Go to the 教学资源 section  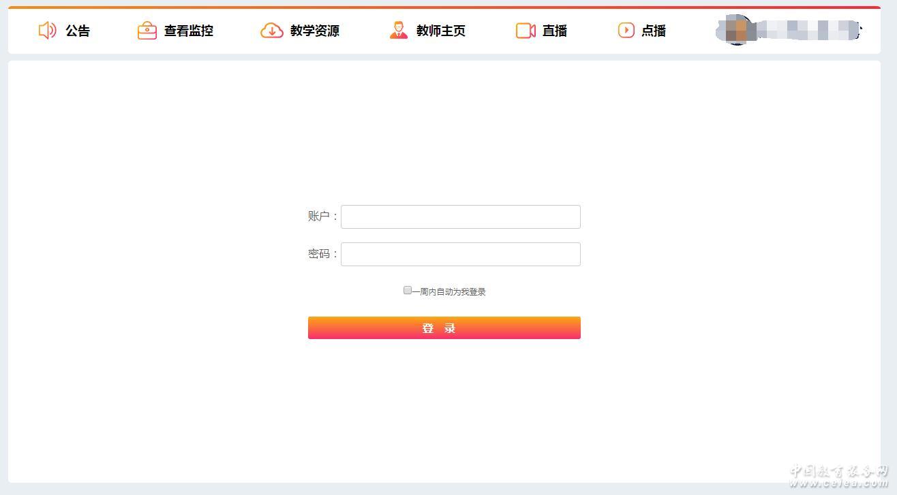(315, 31)
